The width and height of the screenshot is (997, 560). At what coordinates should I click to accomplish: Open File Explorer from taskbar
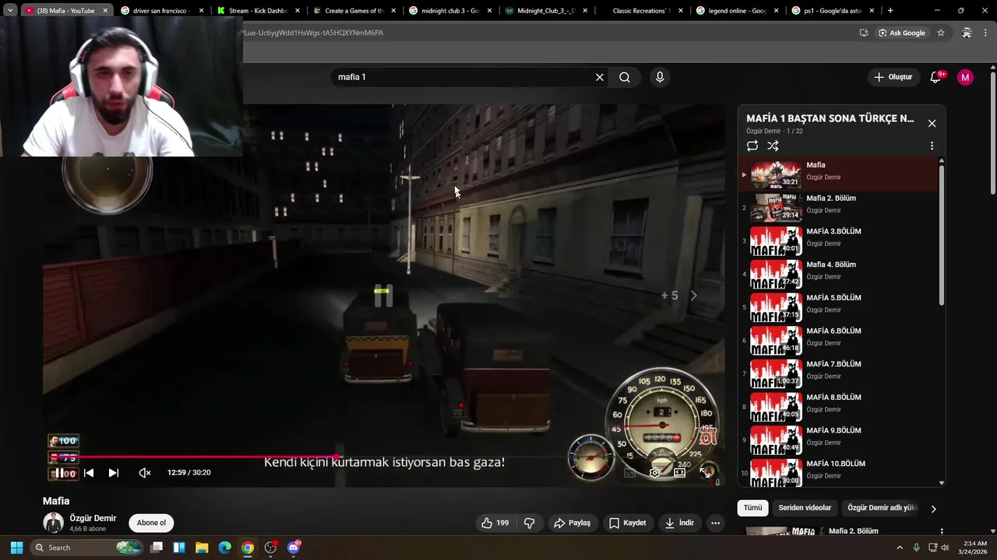tap(202, 548)
